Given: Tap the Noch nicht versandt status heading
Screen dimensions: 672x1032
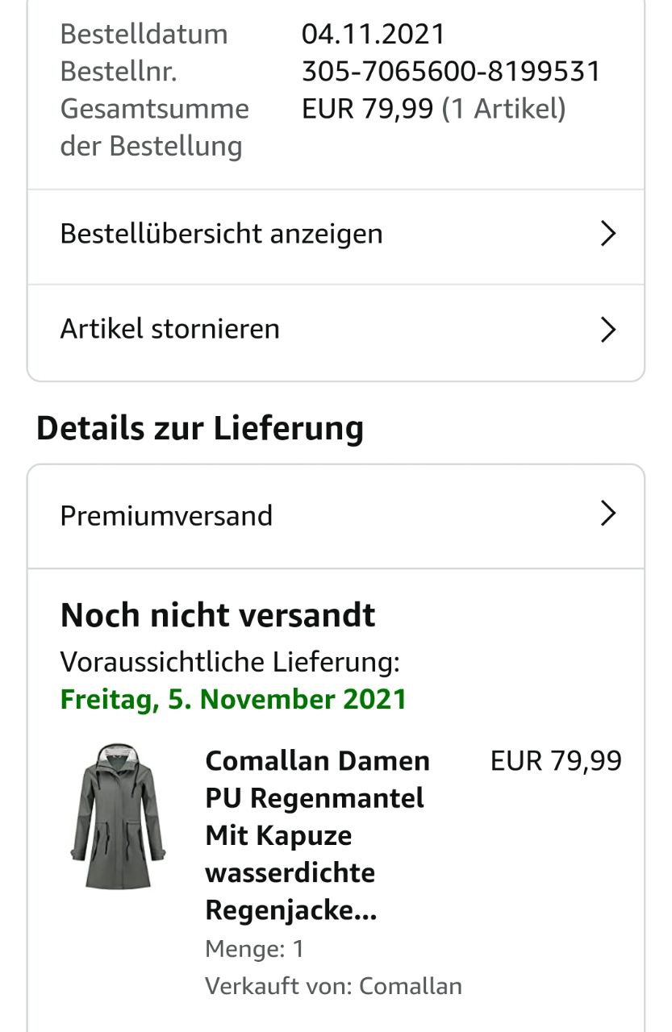Looking at the screenshot, I should click(218, 615).
